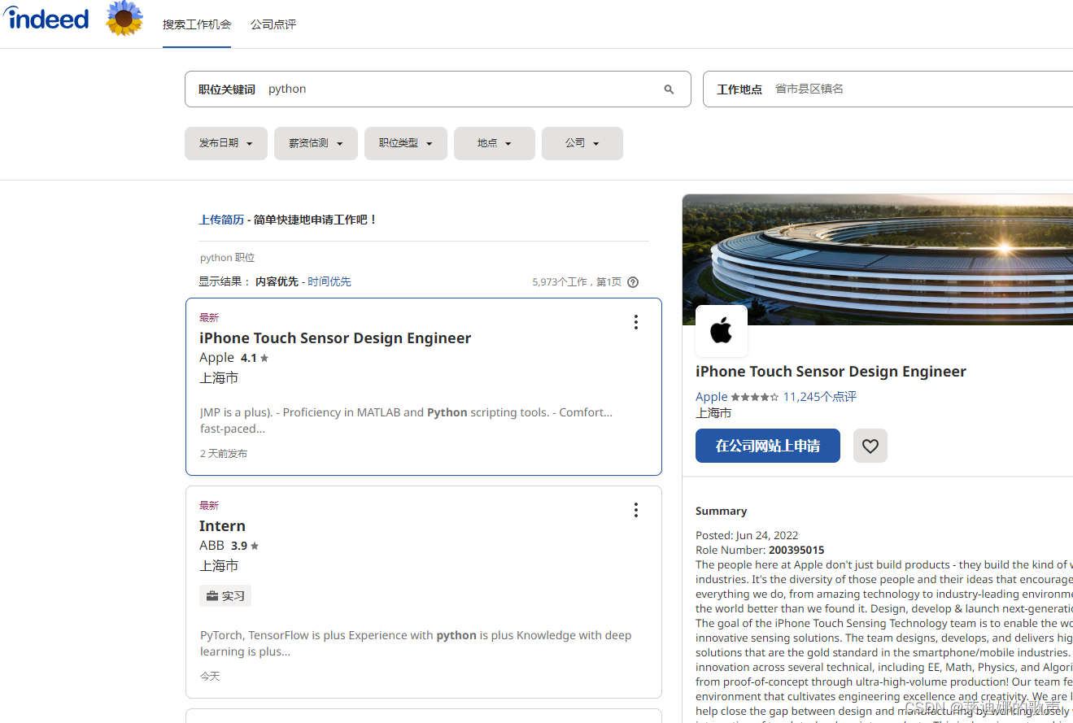
Task: Click '2 天前发布' on the Apple card
Action: point(224,454)
